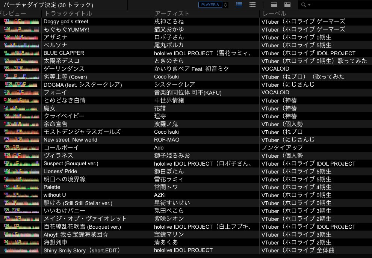Click the playlist title 'バーチャダイブ決定 (30 トラック)'

(x=48, y=5)
